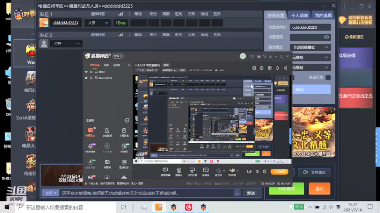Open chat channel 全部 dropdown

50,193
